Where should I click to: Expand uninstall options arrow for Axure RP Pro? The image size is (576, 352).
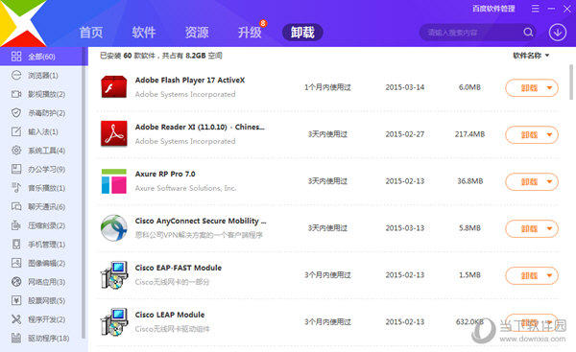coord(549,181)
